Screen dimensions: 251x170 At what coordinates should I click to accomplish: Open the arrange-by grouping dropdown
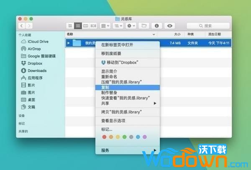tap(105, 26)
